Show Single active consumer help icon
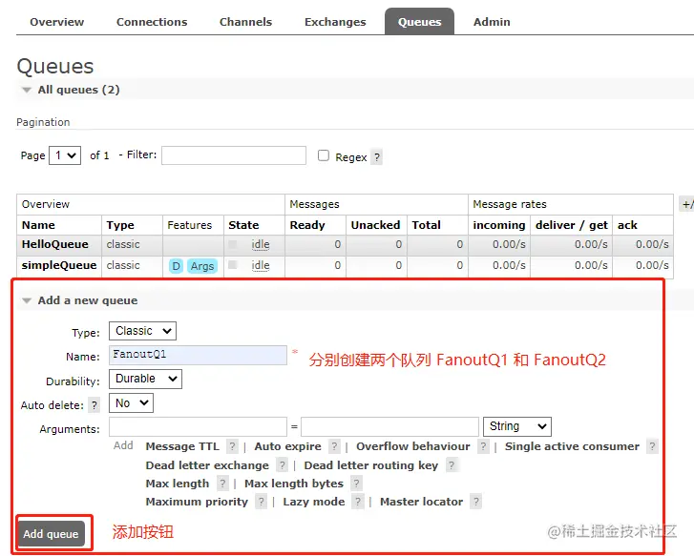This screenshot has height=556, width=694. tap(652, 446)
